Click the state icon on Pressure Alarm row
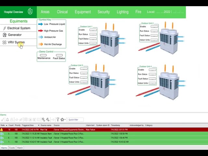 pos(2,134)
